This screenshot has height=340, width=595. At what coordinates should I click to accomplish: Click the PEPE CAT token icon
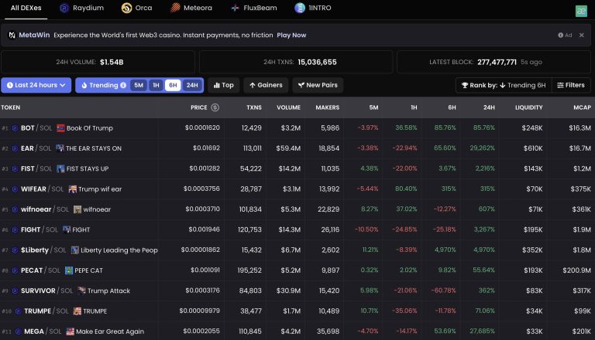69,270
